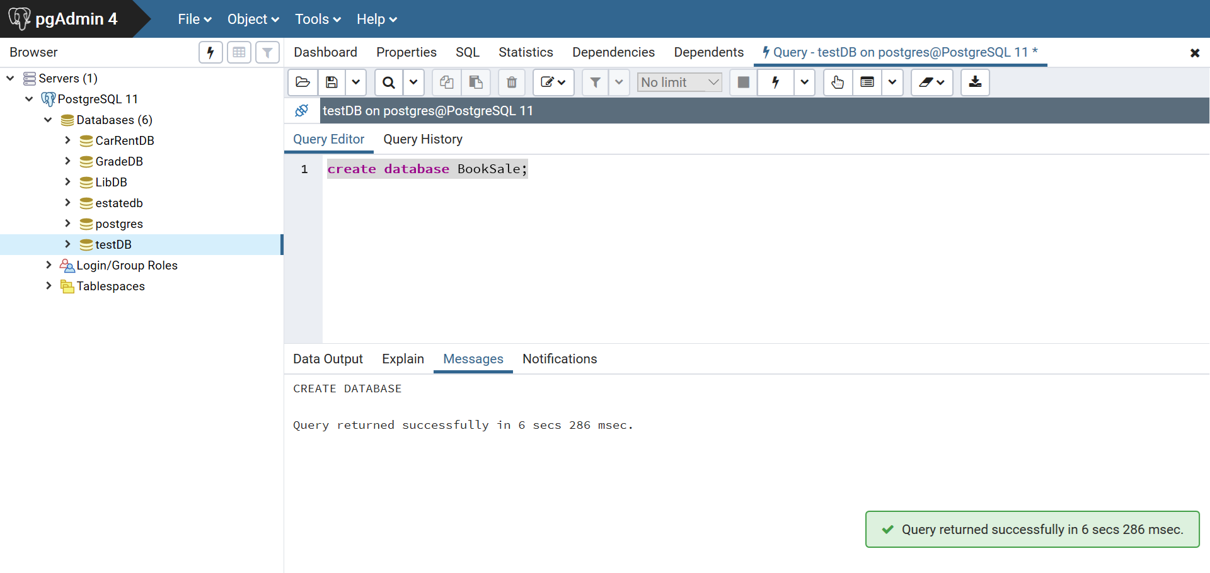Open the File menu
1210x573 pixels.
194,20
